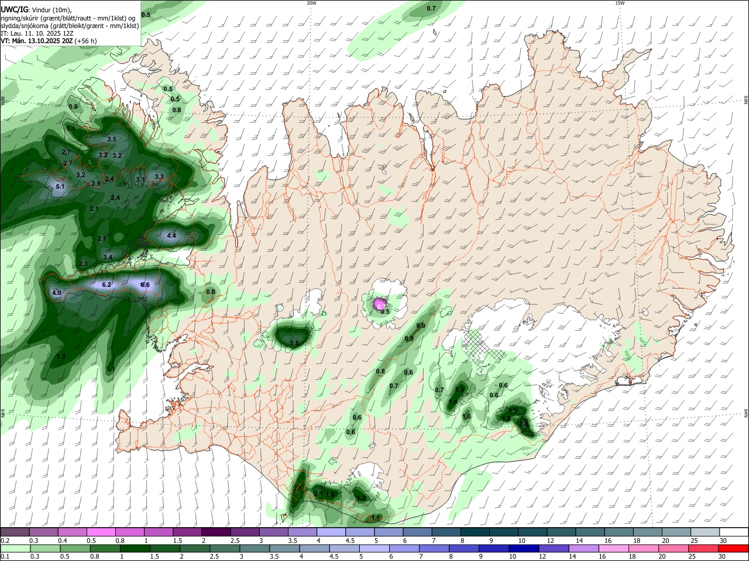Screen dimensions: 749x561
Task: Select the VT: Mán. 13.10.2025 20Z line
Action: 37,41
